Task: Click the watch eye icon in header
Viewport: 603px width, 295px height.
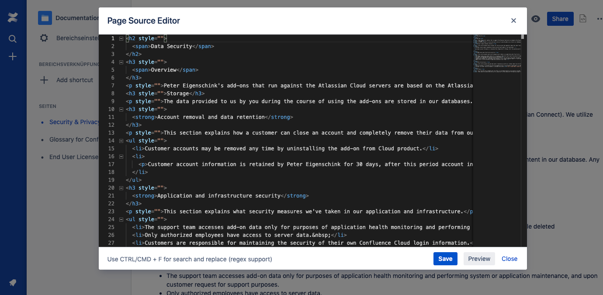Action: pyautogui.click(x=536, y=19)
